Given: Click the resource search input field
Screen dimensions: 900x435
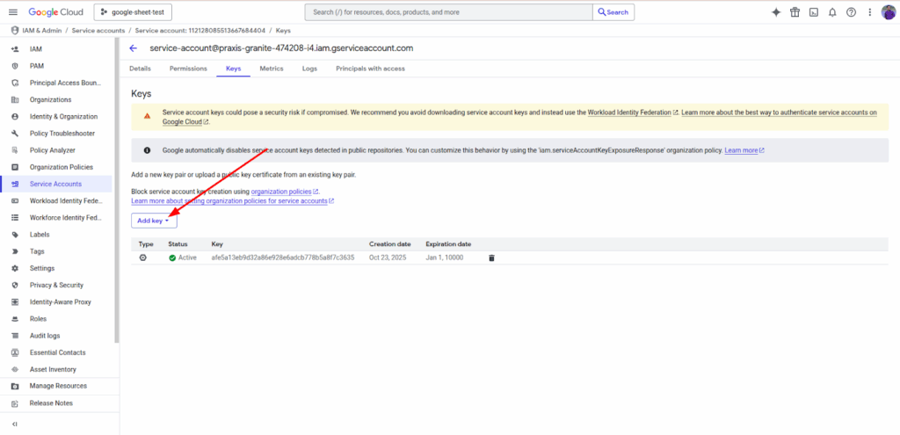Looking at the screenshot, I should 448,12.
